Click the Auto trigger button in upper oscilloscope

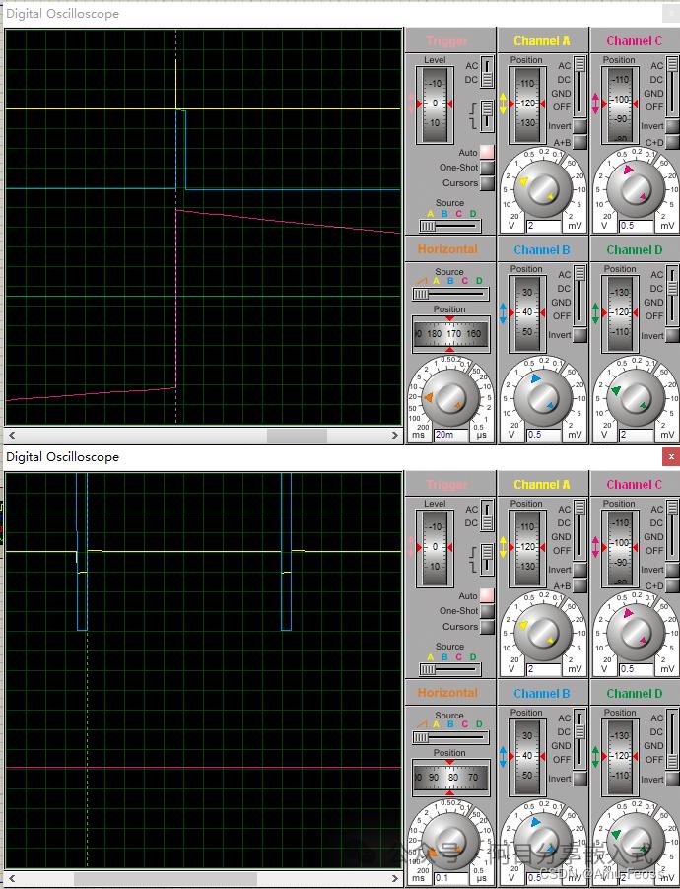coord(487,152)
